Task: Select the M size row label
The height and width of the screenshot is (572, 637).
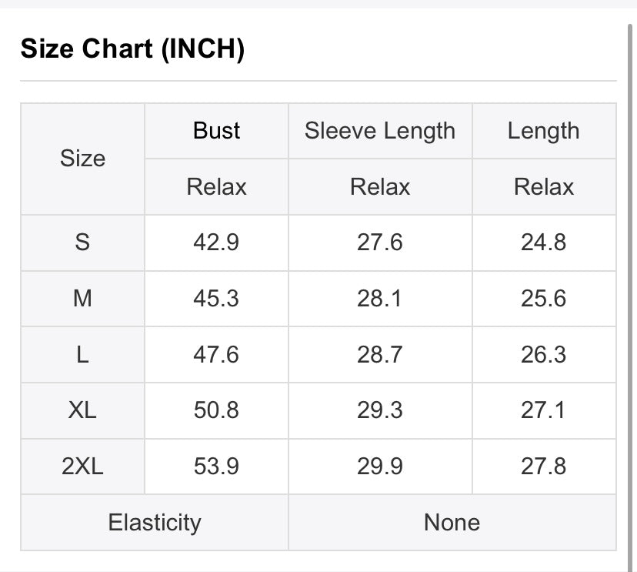Action: [83, 299]
